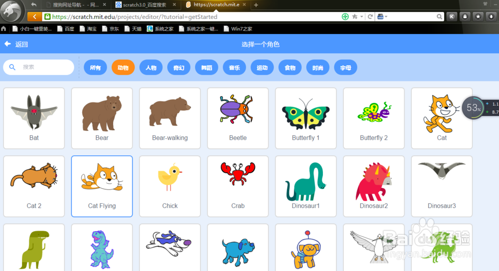
Task: Filter sprites by 舞蹈 category
Action: [207, 67]
